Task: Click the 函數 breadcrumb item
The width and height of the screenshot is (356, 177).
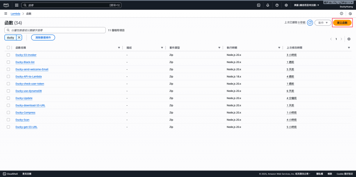Action: (29, 14)
